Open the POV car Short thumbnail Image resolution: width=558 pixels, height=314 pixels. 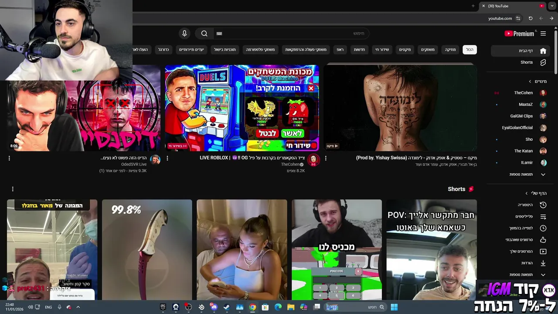click(x=432, y=250)
